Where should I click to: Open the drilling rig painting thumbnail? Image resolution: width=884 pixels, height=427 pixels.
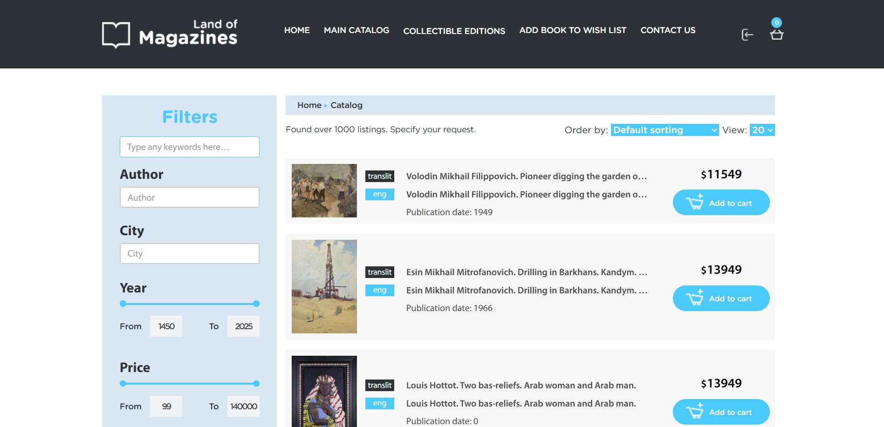point(324,286)
